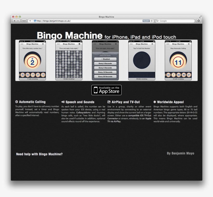
Task: Tap the large bingo ball showing B 2
Action: point(32,61)
